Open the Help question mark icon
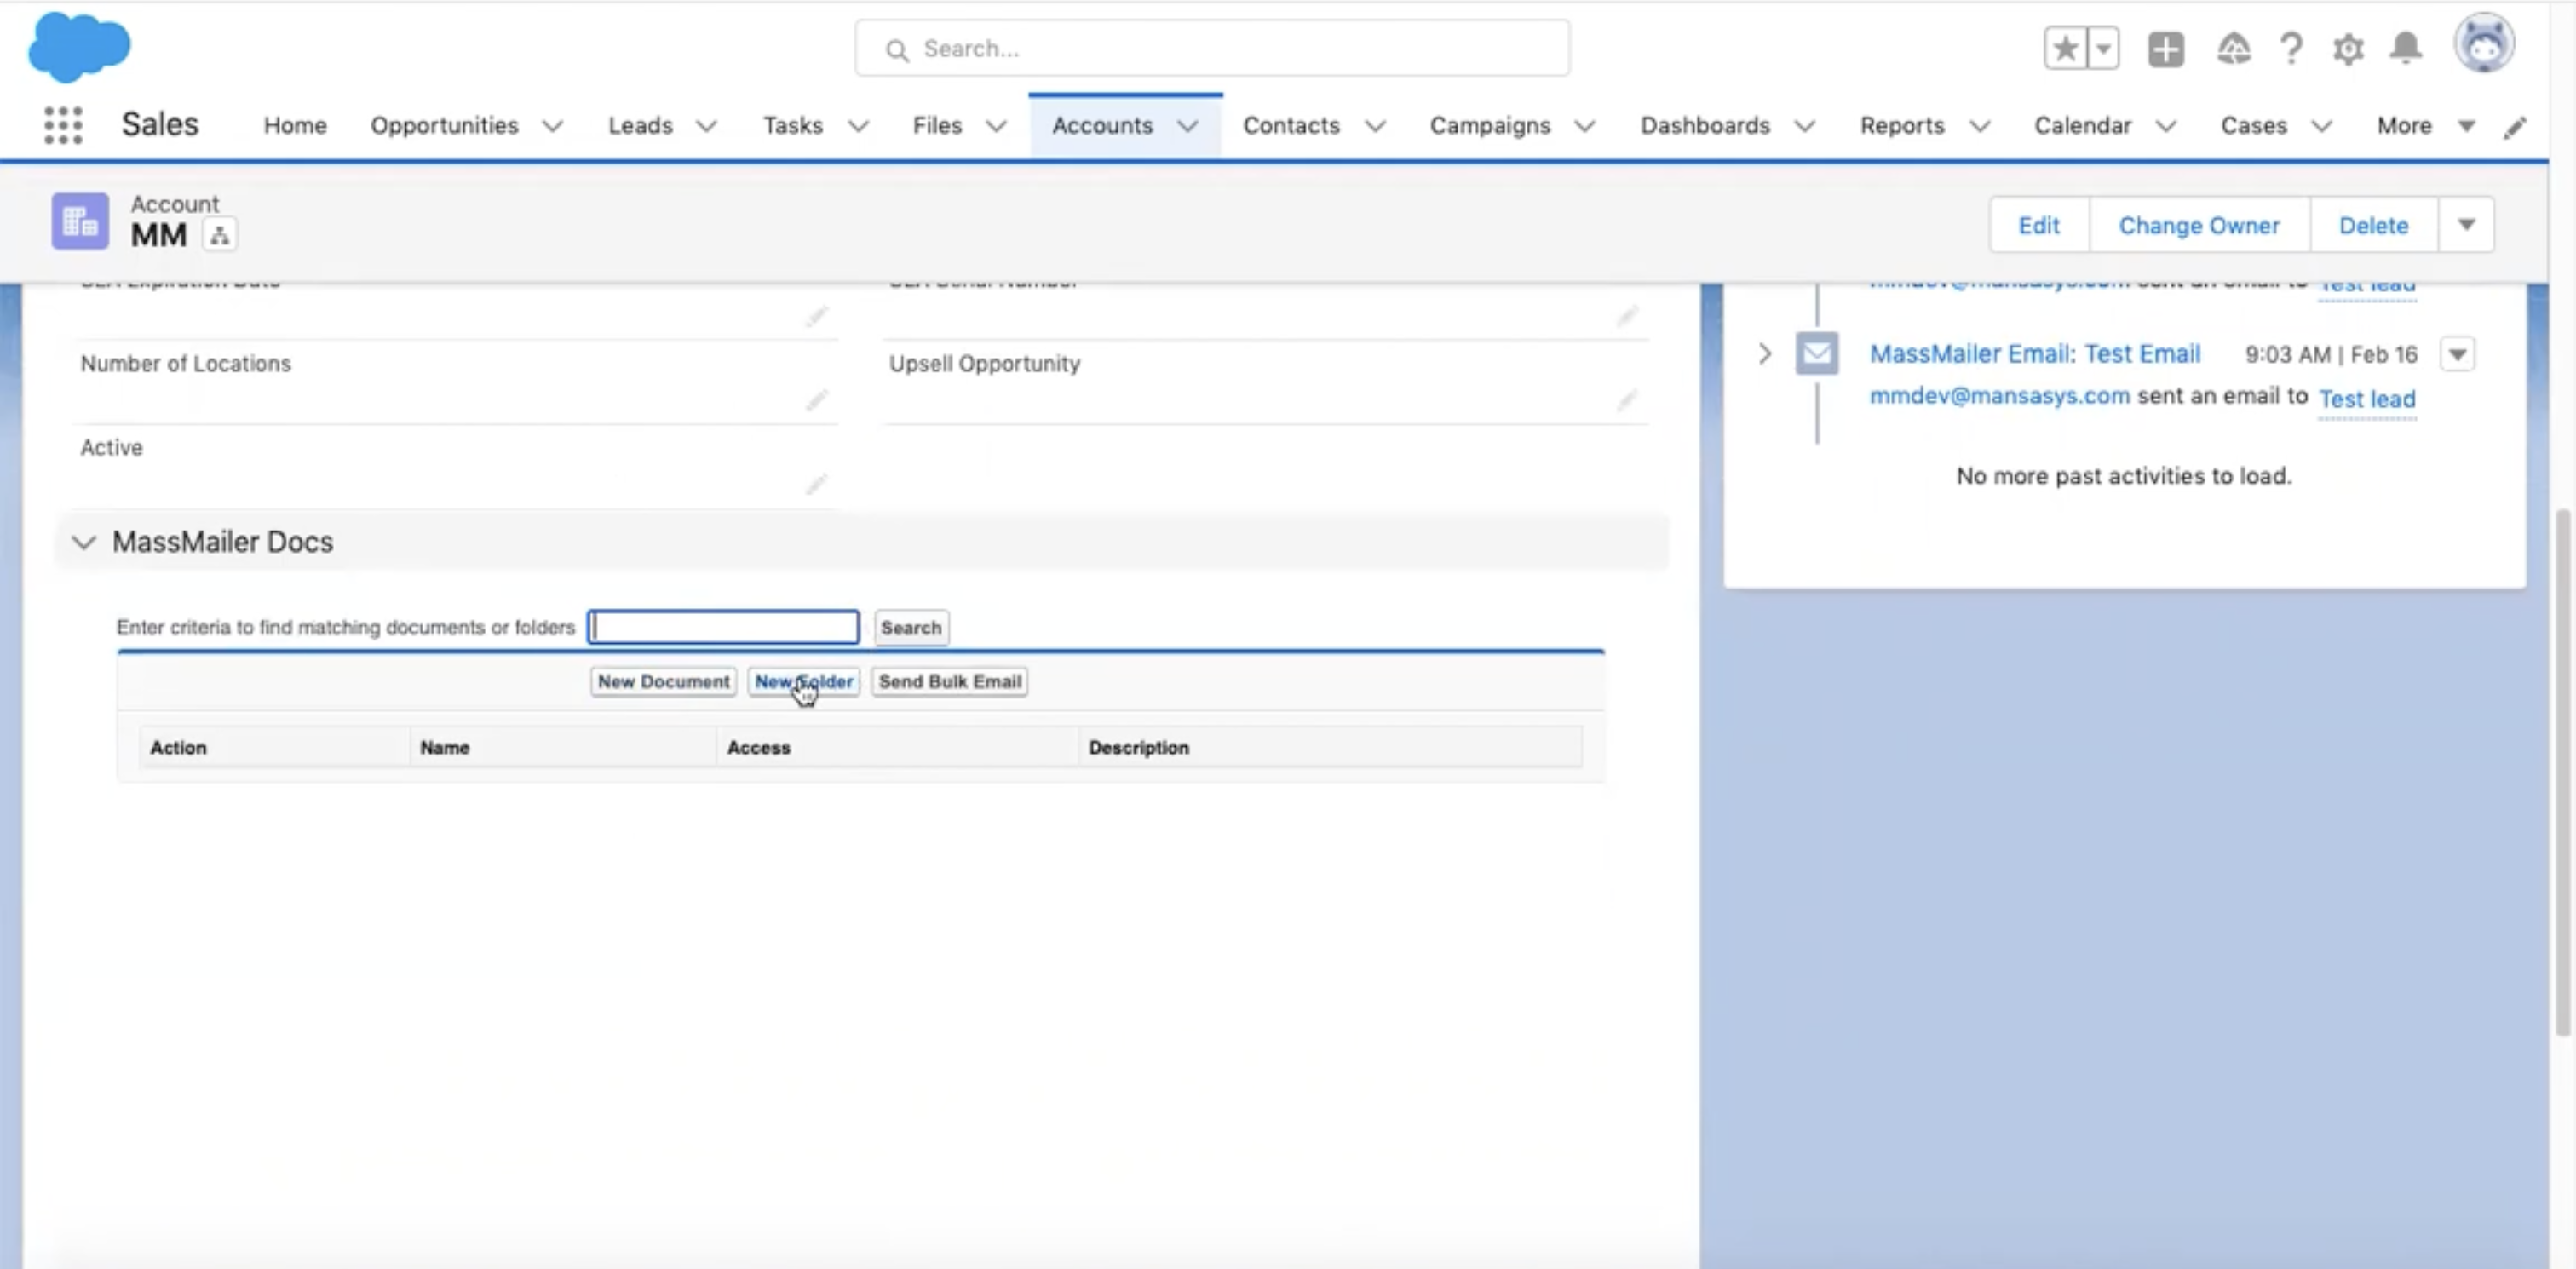The image size is (2576, 1269). tap(2291, 48)
